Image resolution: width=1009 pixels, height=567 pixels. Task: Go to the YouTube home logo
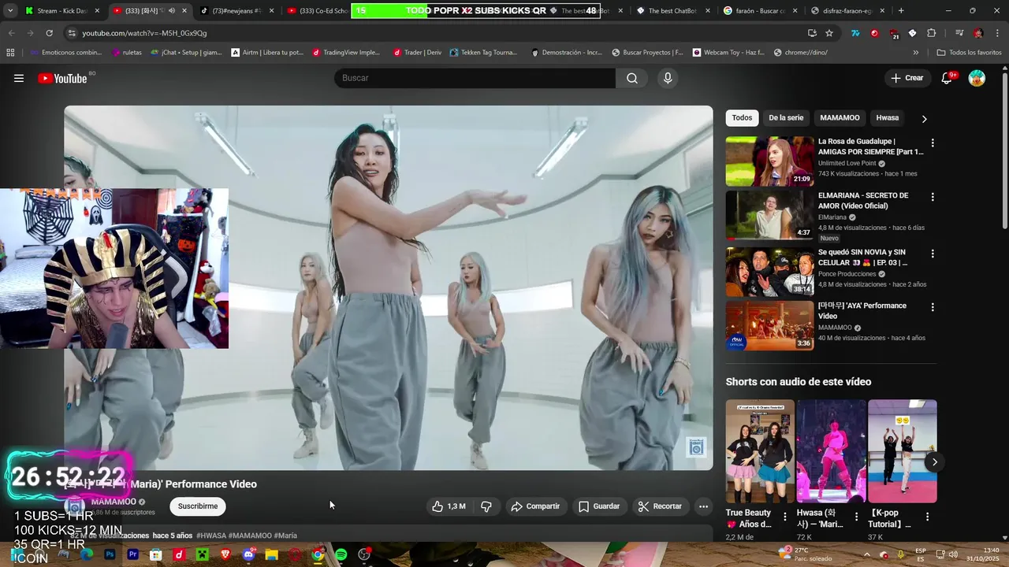click(x=62, y=78)
